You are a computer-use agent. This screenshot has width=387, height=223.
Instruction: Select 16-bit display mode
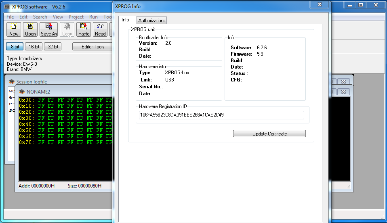[34, 46]
